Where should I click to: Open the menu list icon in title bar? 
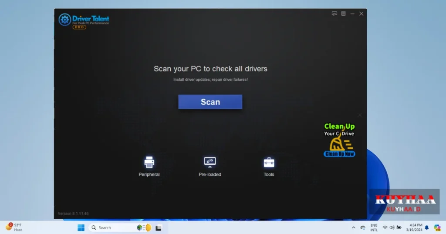(x=344, y=13)
